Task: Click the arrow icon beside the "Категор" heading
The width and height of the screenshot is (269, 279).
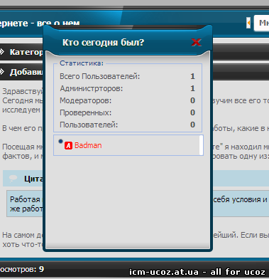Action: (x=2, y=52)
